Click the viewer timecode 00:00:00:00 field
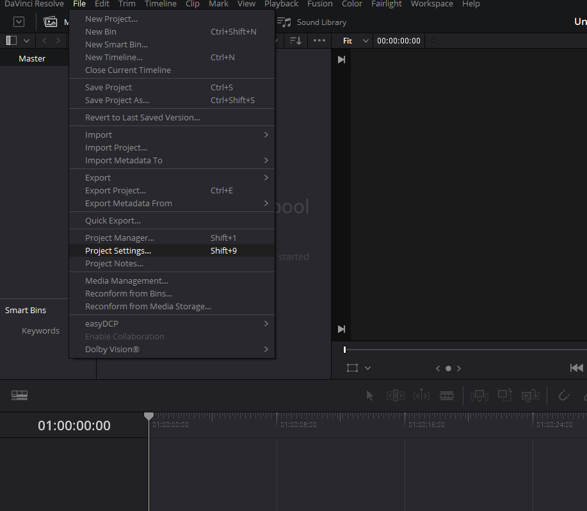 click(x=399, y=41)
